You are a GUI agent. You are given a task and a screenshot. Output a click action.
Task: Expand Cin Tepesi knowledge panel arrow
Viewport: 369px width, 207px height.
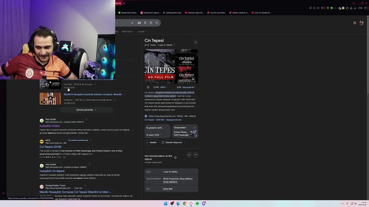[x=195, y=42]
